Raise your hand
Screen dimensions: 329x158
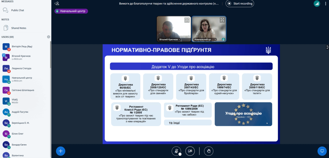click(x=209, y=151)
